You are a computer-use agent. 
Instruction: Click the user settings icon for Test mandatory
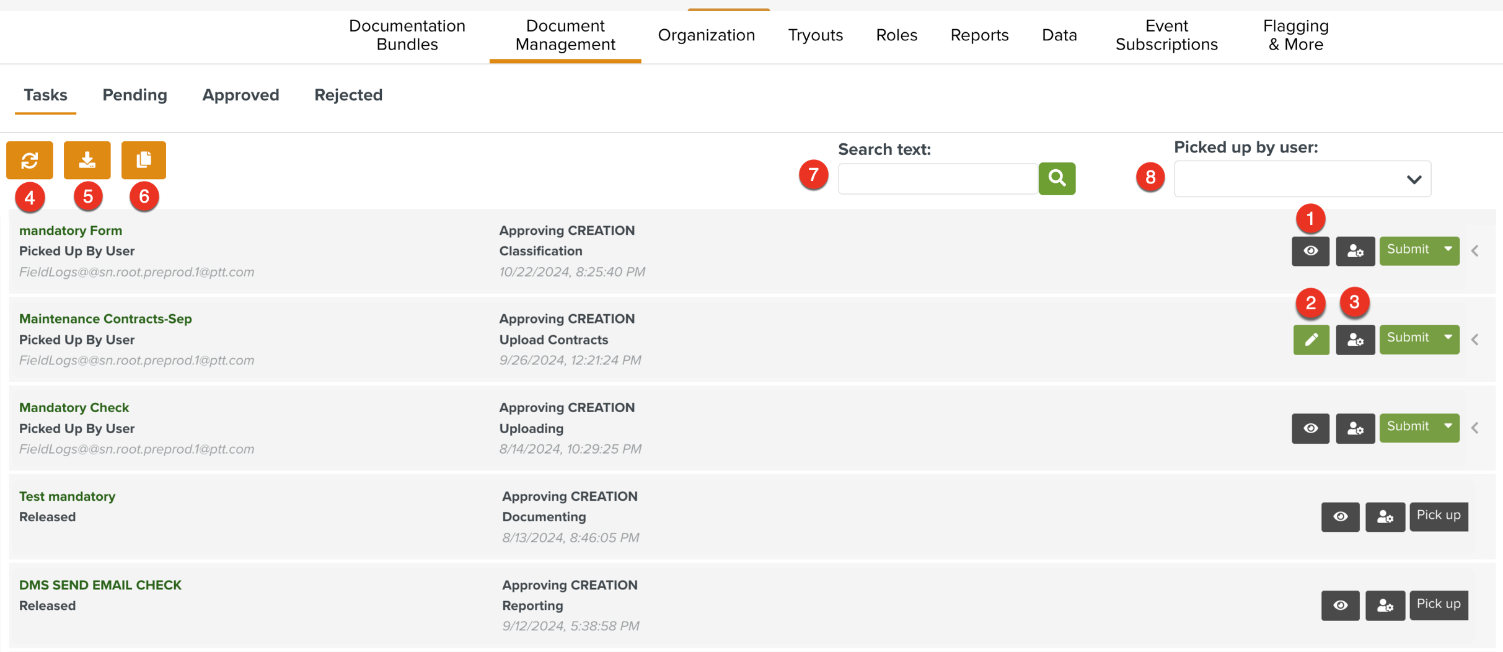point(1385,517)
